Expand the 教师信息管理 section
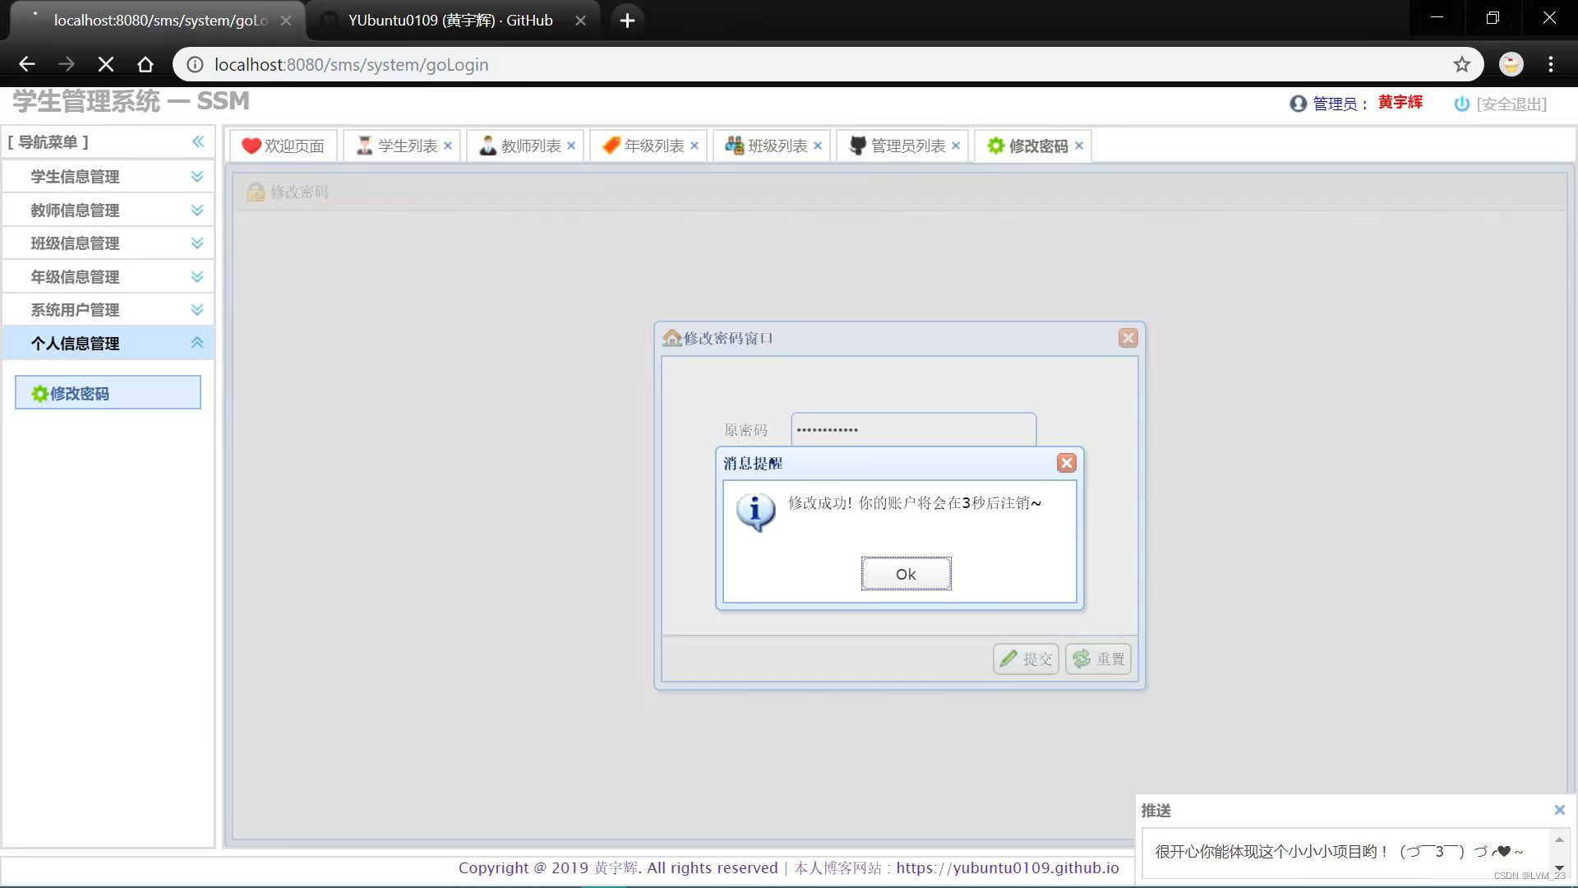 196,210
